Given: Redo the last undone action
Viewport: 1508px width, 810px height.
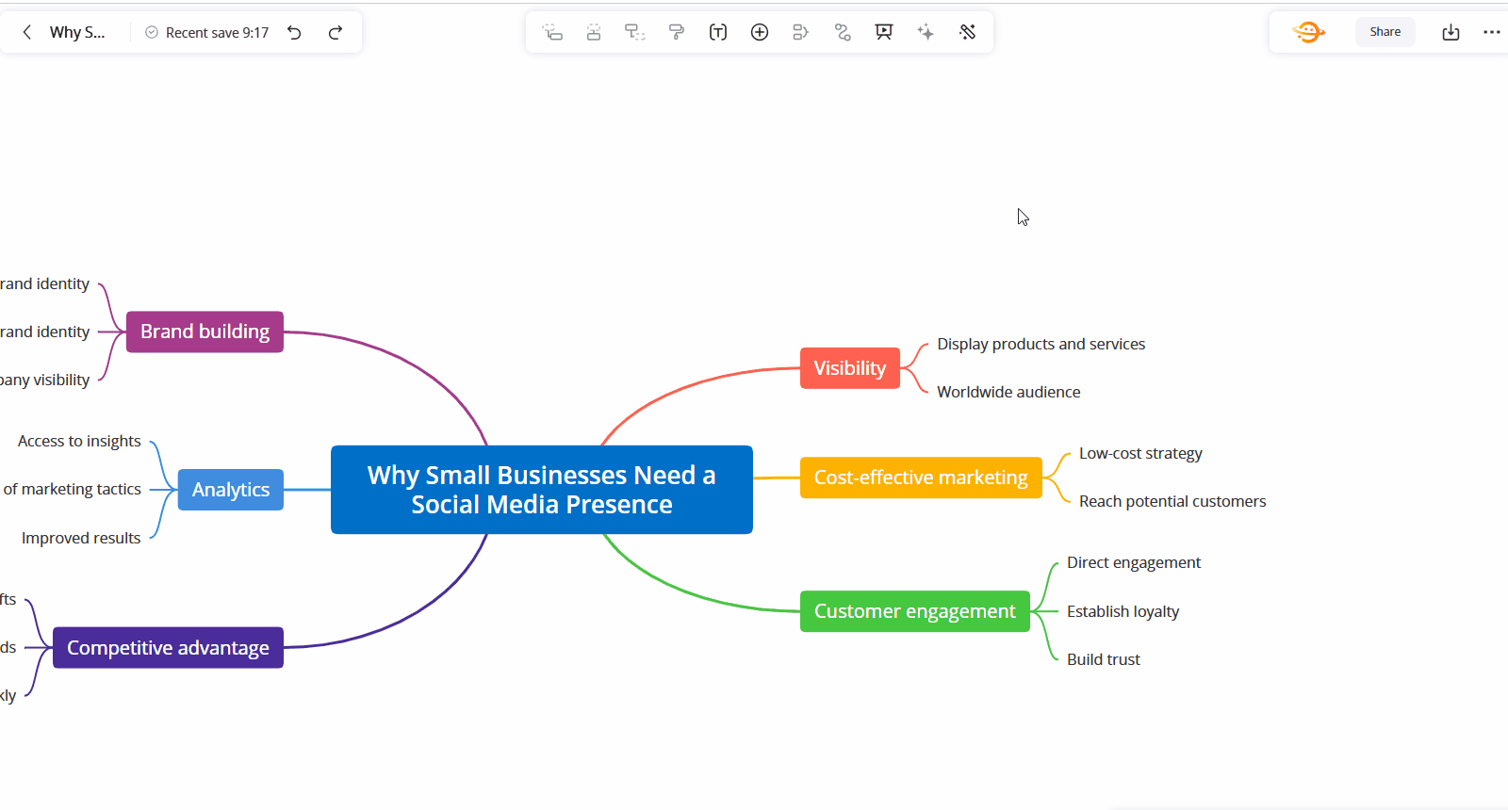Looking at the screenshot, I should click(335, 32).
